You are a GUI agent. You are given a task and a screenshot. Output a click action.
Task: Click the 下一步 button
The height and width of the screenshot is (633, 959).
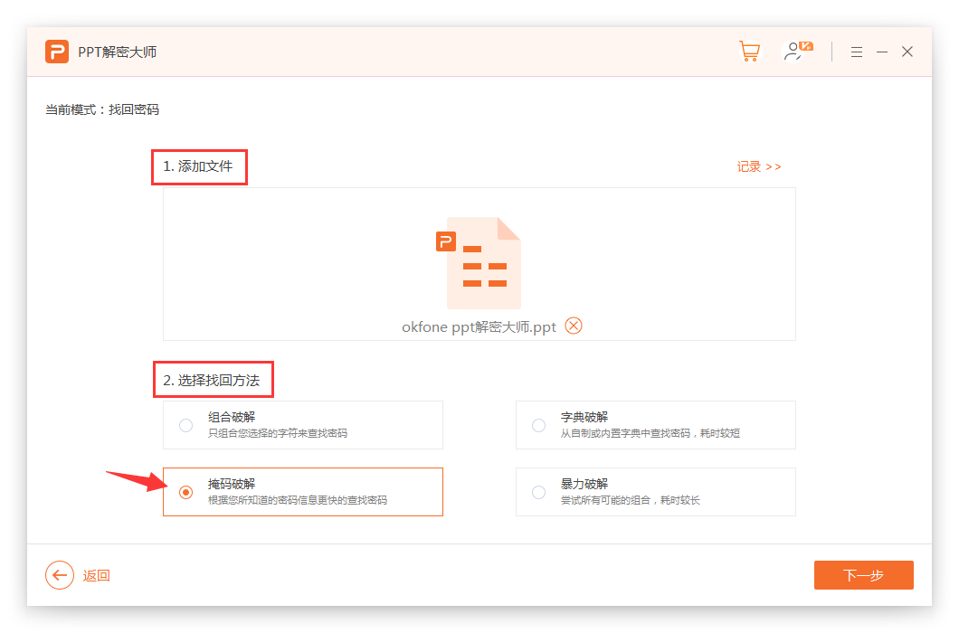(864, 575)
